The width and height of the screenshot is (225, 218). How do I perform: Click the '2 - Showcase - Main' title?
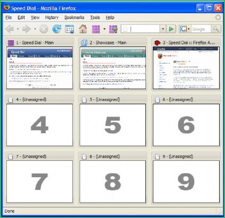(108, 43)
